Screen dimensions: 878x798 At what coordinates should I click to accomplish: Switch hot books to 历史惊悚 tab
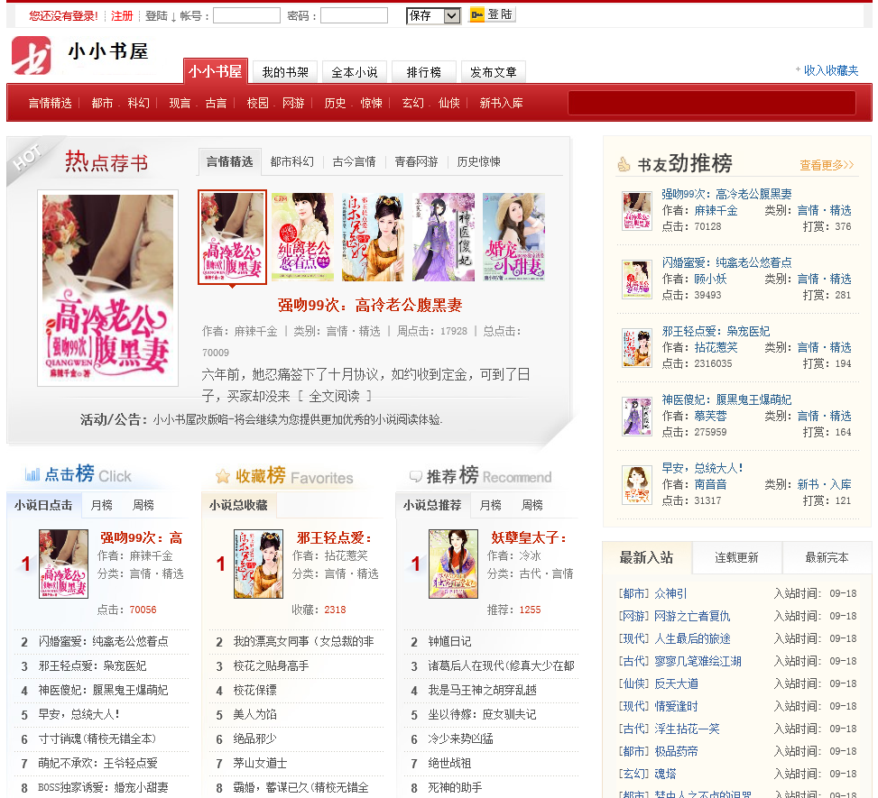[478, 161]
